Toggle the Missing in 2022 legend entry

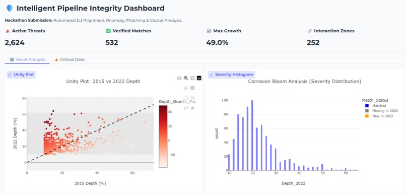point(381,111)
